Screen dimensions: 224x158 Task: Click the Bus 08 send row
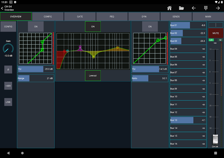pos(188,80)
